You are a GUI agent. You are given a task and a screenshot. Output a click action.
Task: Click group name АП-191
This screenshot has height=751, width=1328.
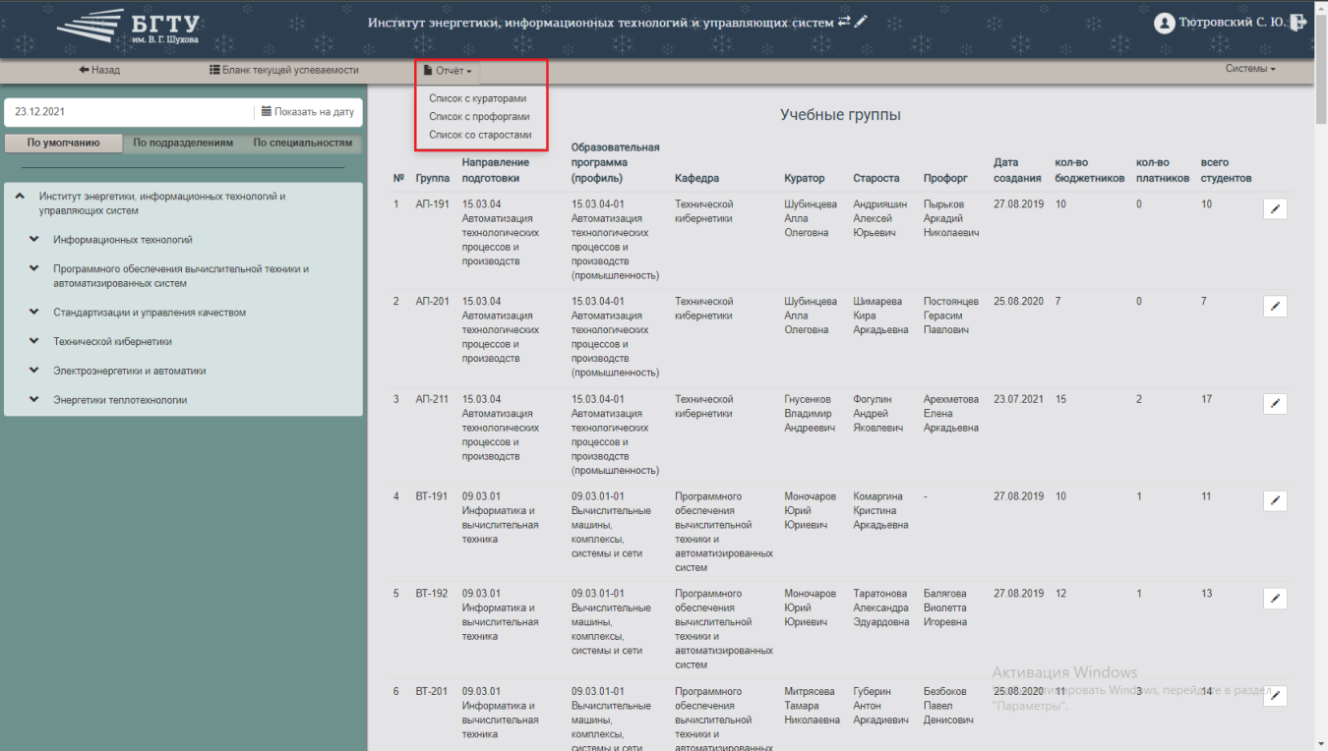432,204
